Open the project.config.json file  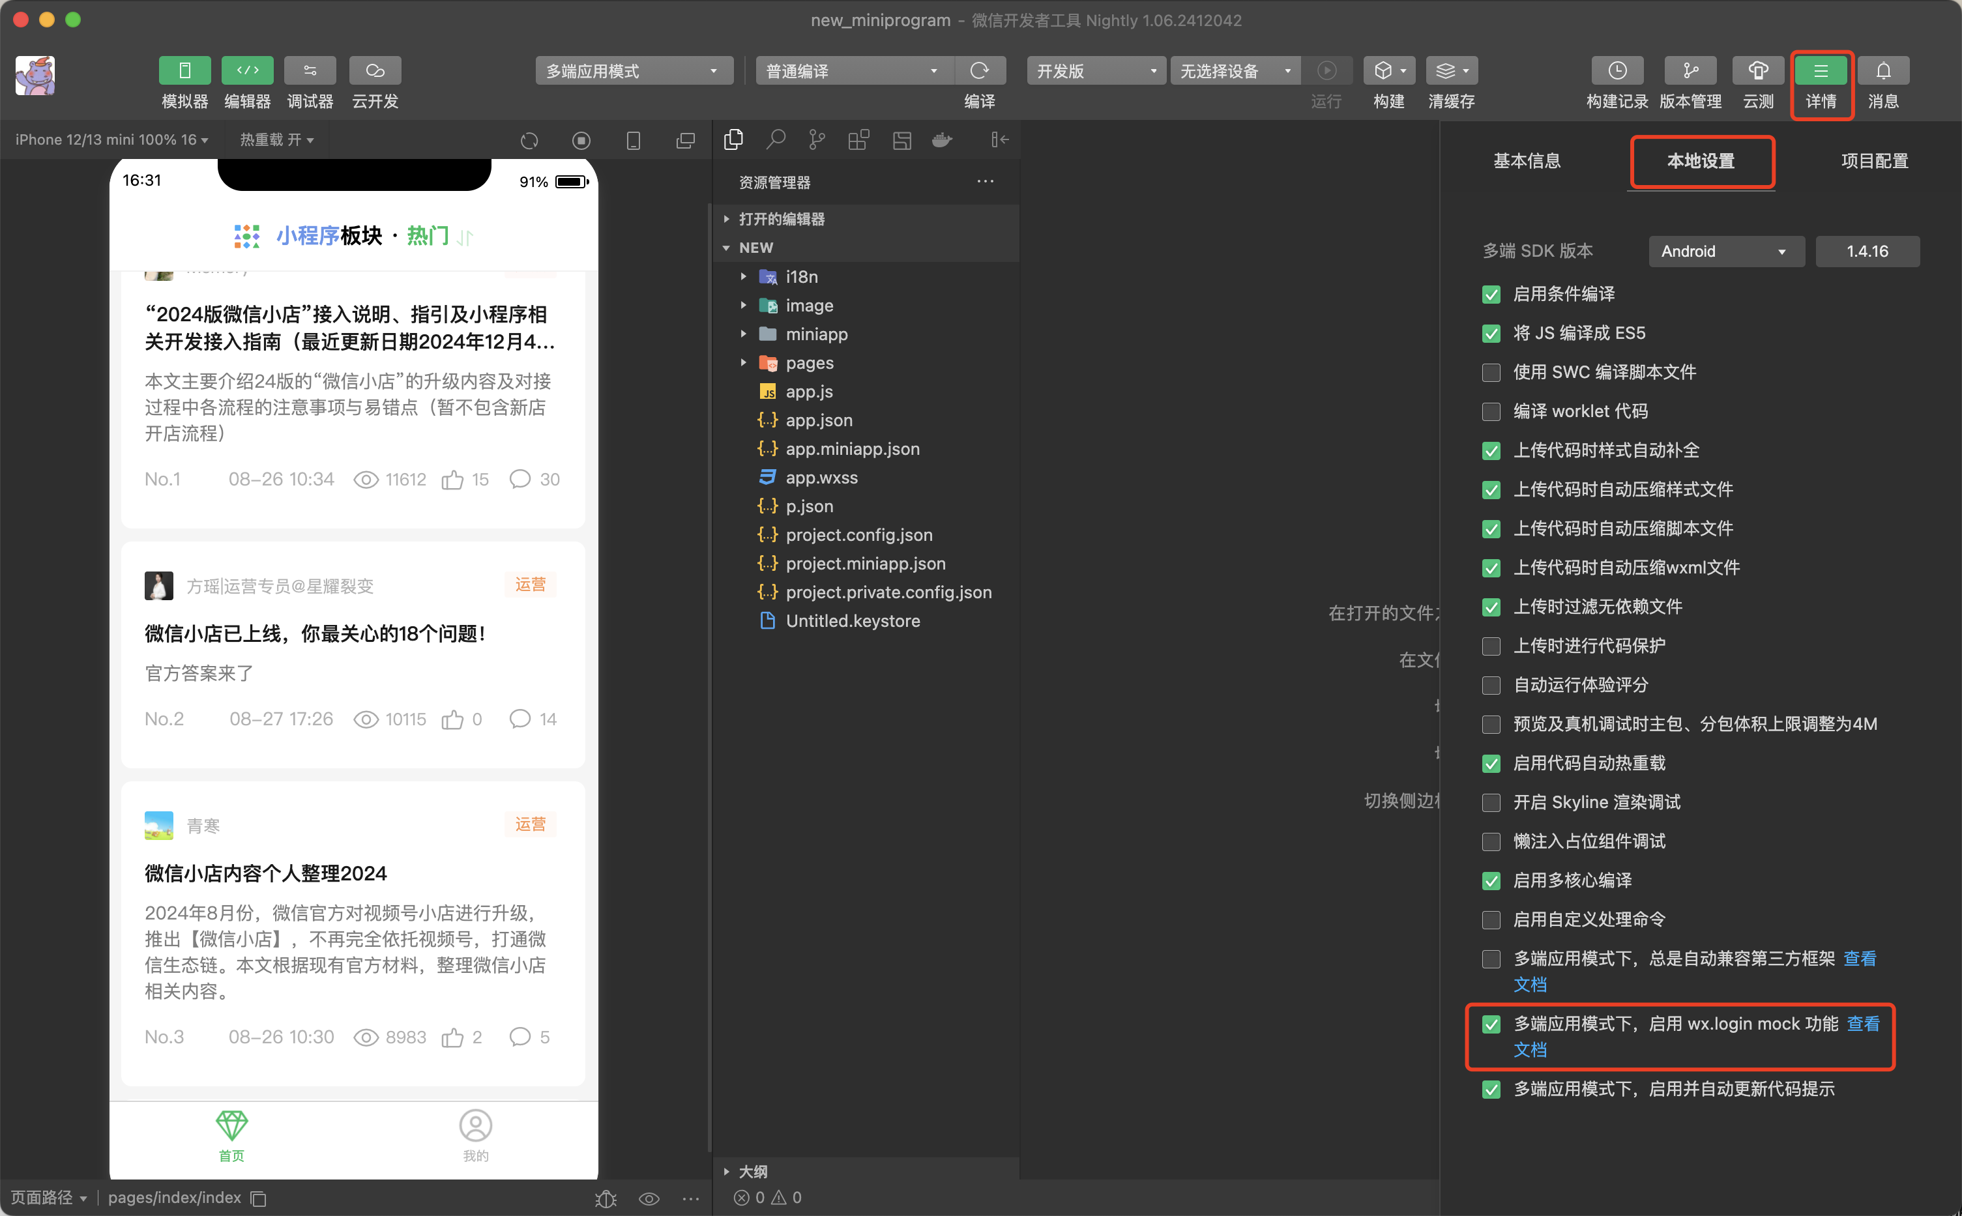click(866, 535)
